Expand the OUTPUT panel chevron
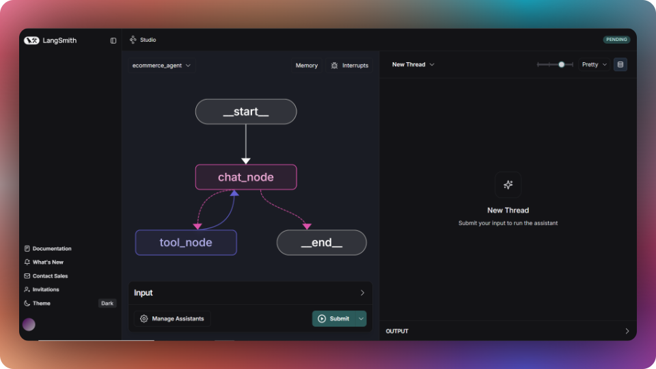 (x=627, y=331)
